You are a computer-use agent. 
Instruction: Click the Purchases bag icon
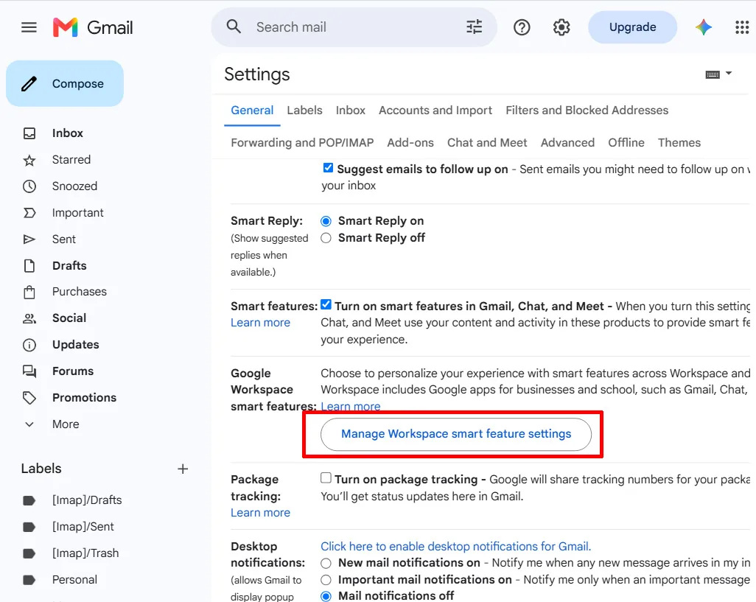click(x=29, y=292)
